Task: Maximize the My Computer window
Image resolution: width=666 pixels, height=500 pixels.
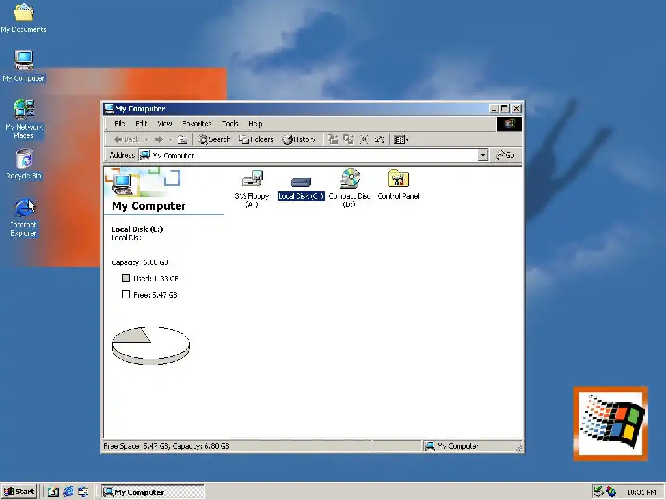Action: [504, 109]
